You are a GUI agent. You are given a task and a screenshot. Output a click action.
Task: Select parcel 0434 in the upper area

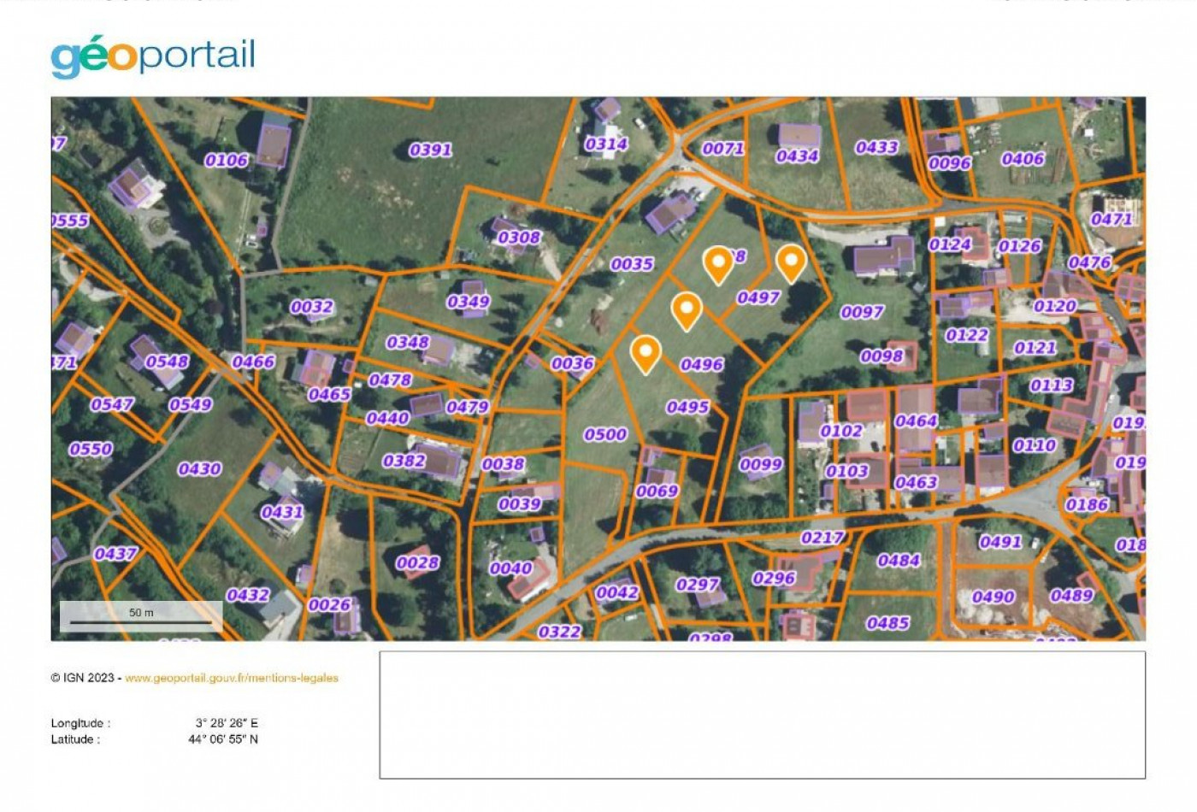pyautogui.click(x=797, y=156)
